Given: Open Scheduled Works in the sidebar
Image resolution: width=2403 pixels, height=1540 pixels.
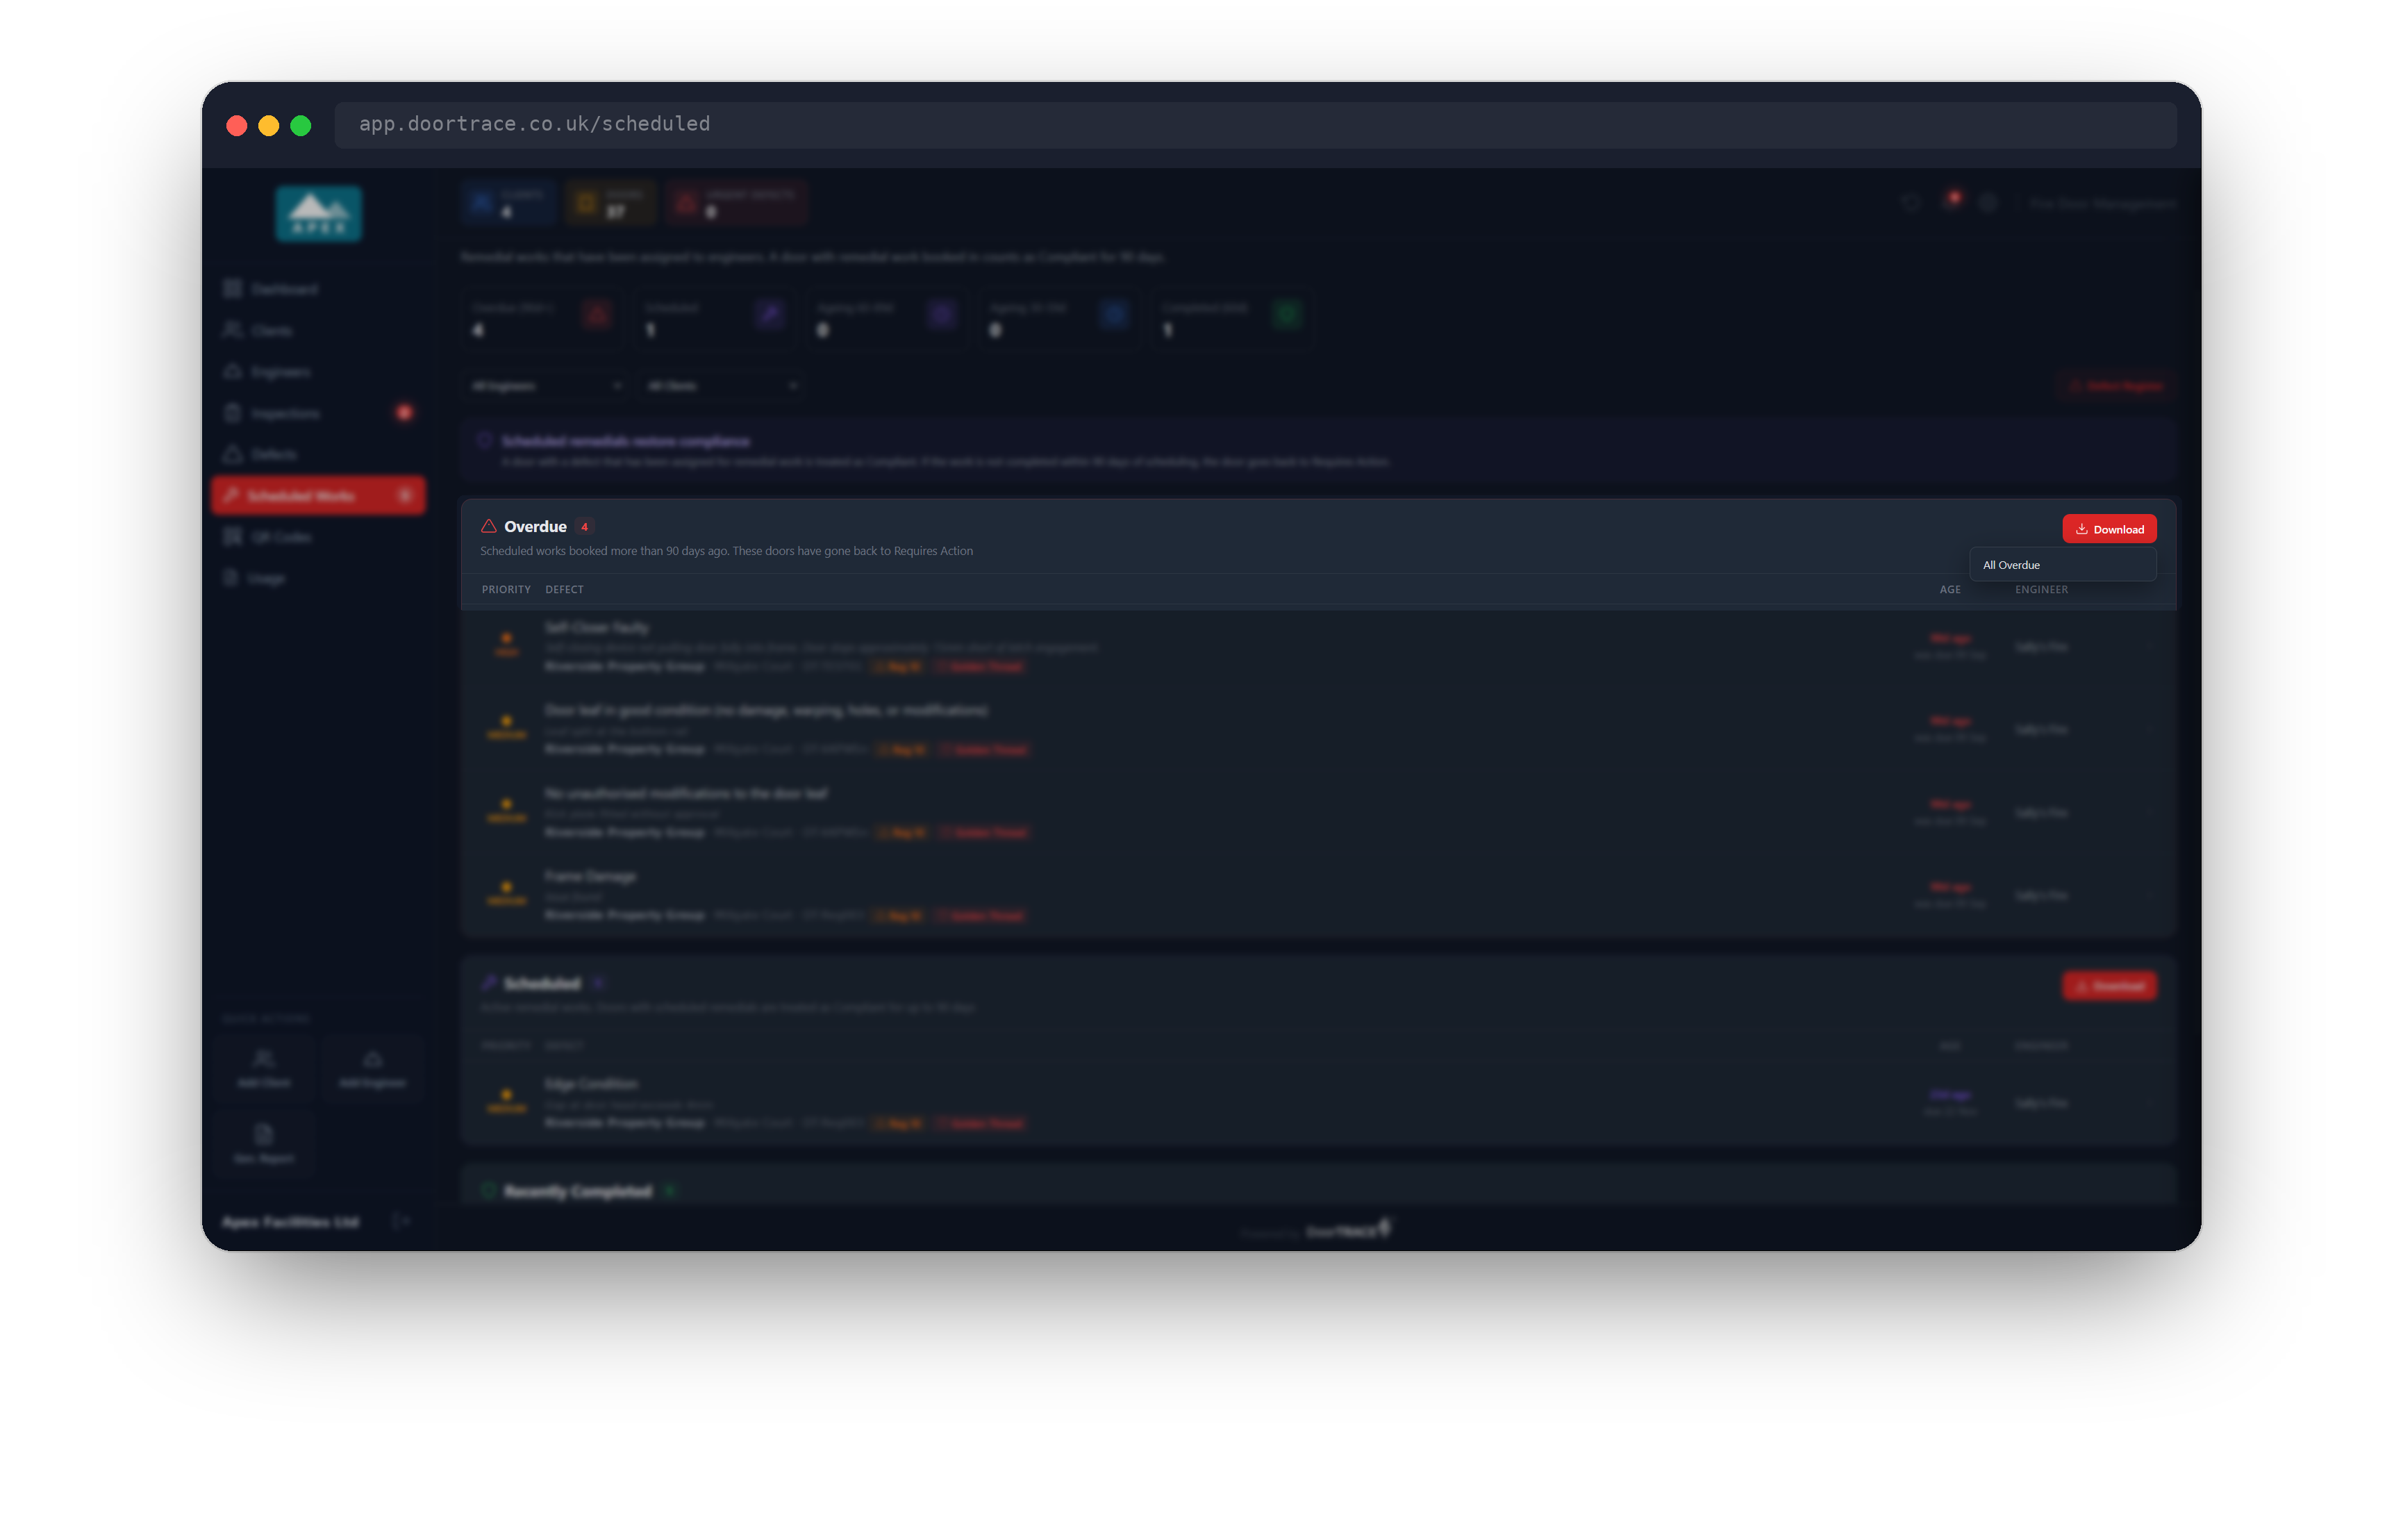Looking at the screenshot, I should pos(318,495).
